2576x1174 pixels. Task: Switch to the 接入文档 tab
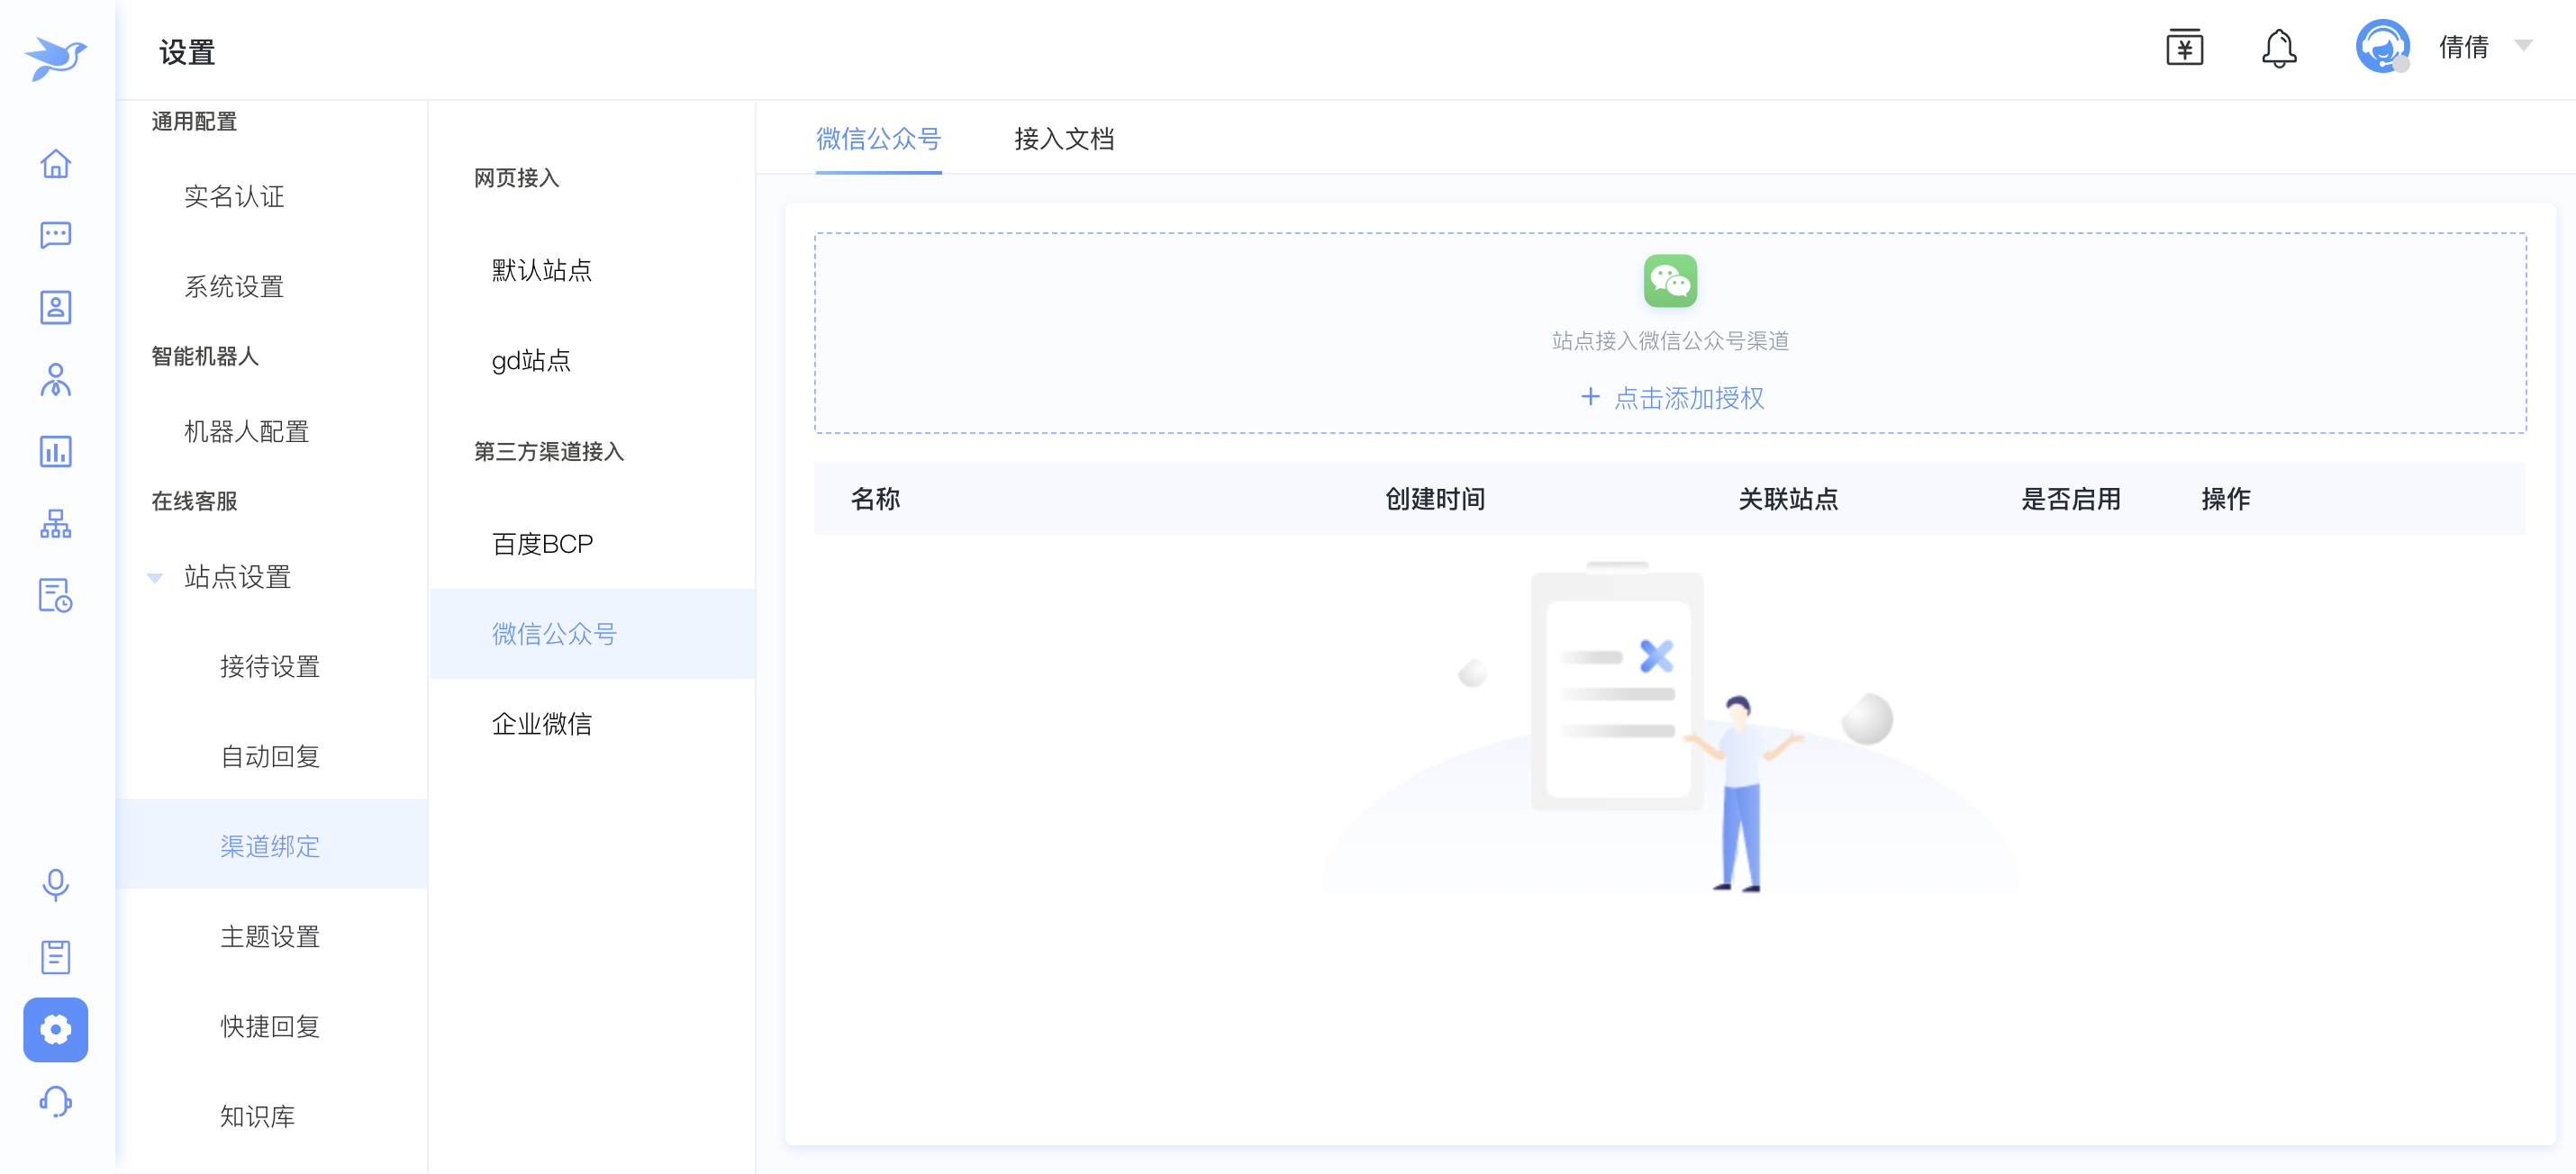(1063, 139)
